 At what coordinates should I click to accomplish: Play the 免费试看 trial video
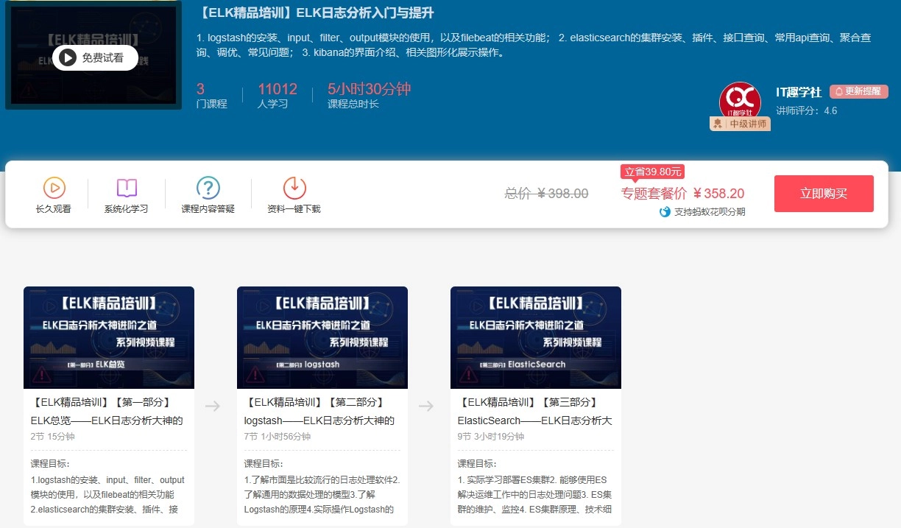tap(95, 57)
